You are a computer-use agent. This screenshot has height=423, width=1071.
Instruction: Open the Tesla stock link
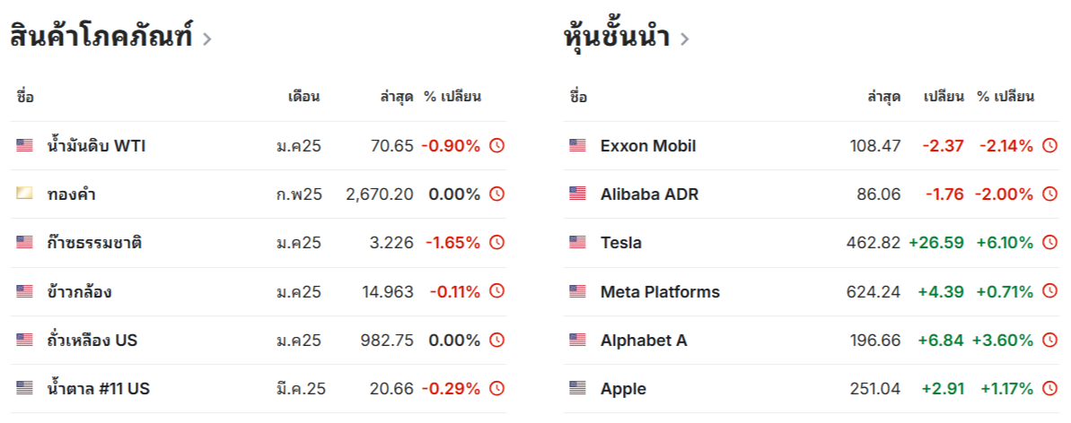(621, 242)
